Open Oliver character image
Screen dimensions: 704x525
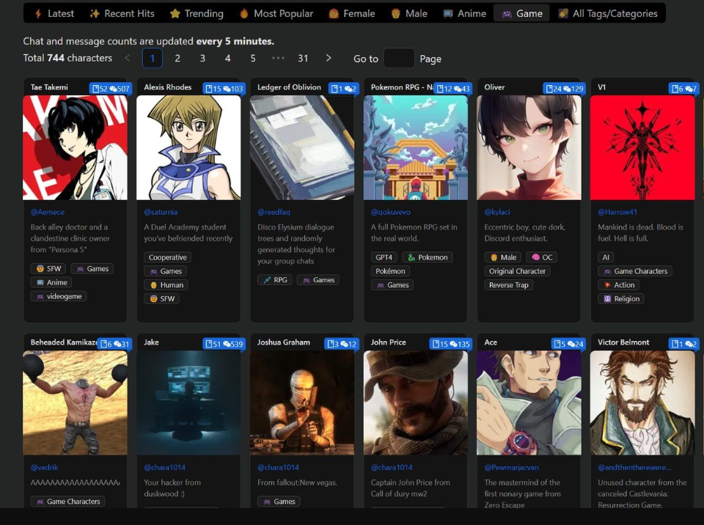(529, 147)
